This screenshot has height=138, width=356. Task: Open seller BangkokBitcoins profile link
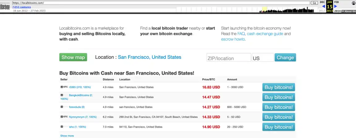pyautogui.click(x=76, y=97)
